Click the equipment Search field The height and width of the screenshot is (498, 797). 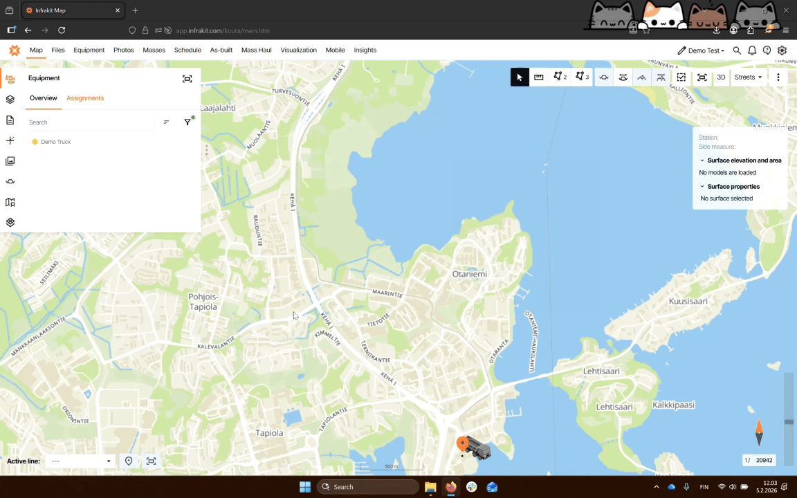[89, 122]
